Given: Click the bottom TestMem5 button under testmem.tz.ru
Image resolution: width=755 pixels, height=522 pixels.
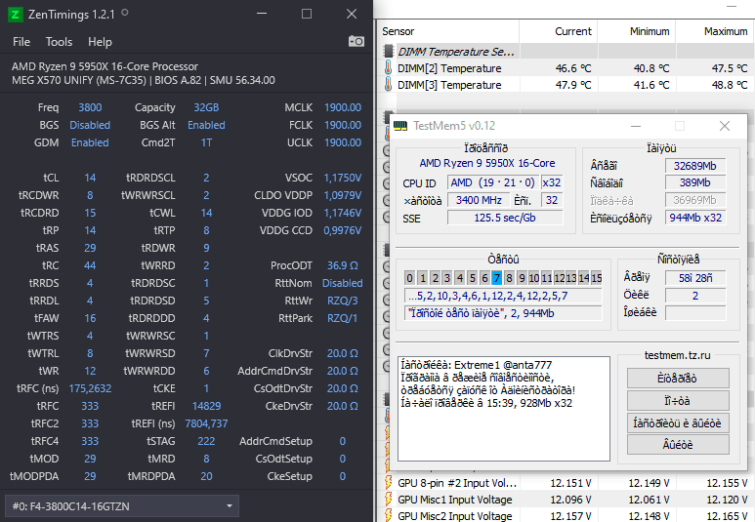Looking at the screenshot, I should pos(678,445).
